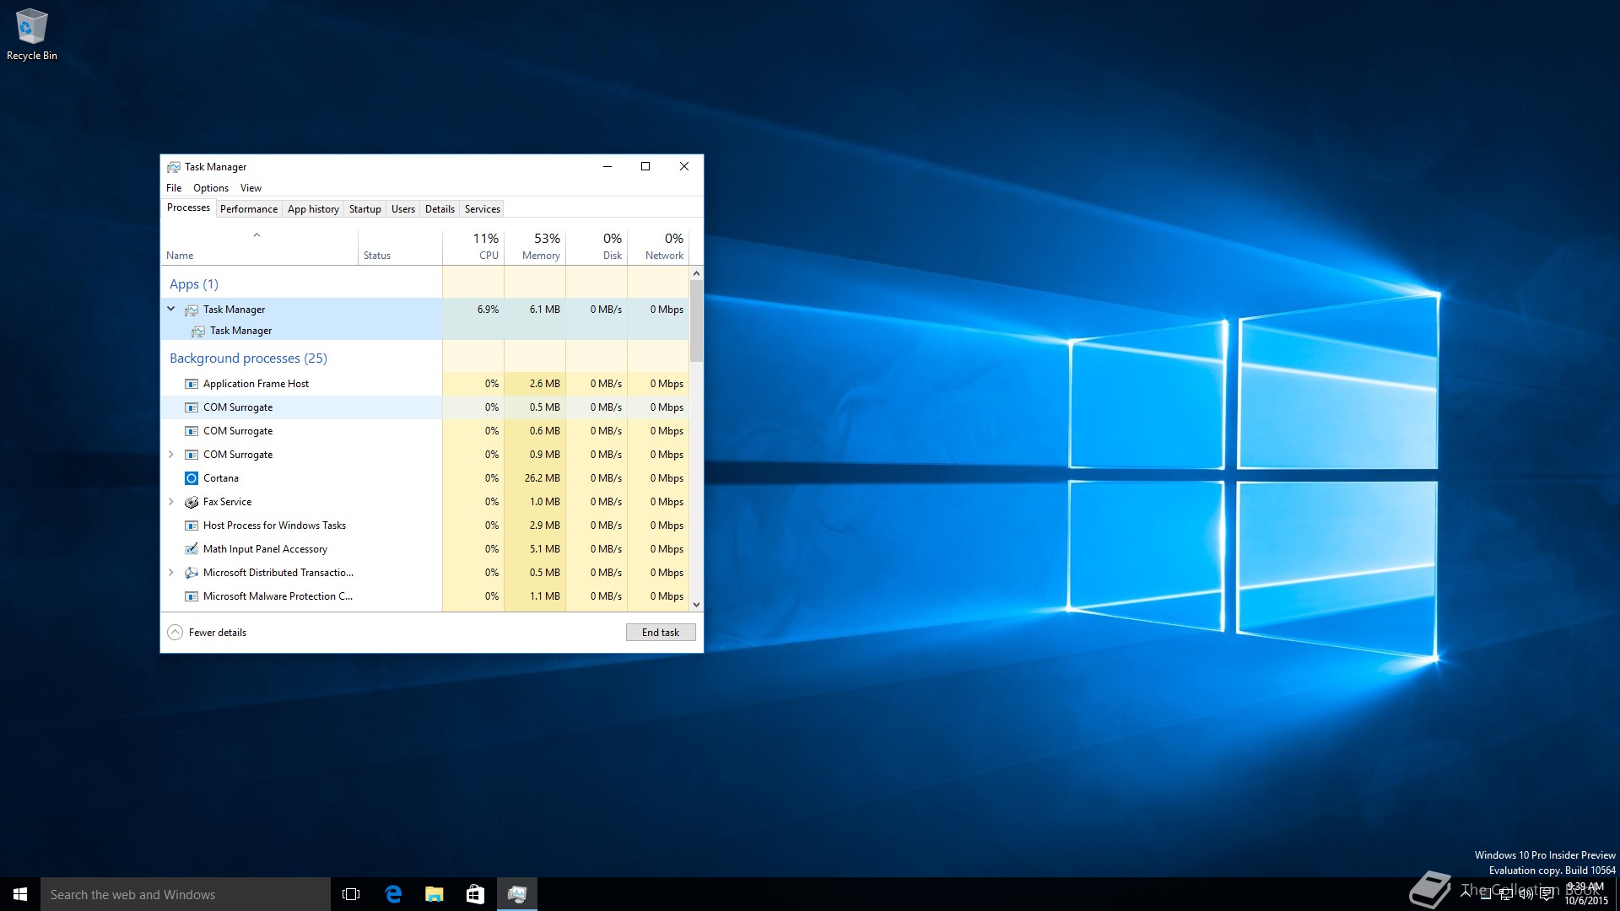The image size is (1620, 911).
Task: Sort by the Status column header
Action: click(x=400, y=246)
